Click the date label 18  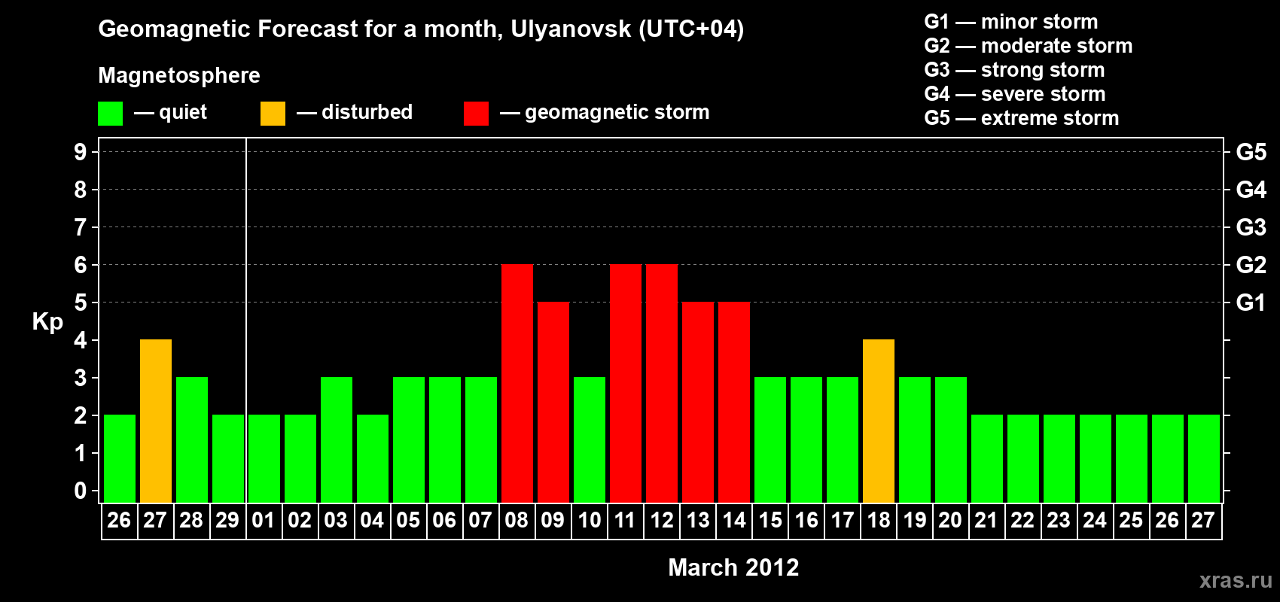point(879,521)
